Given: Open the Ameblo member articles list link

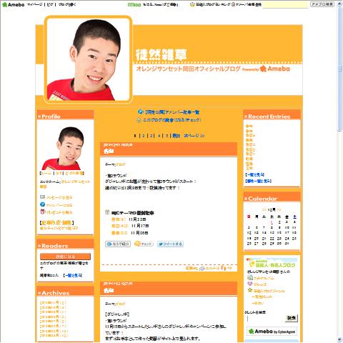Looking at the screenshot, I should 172,112.
